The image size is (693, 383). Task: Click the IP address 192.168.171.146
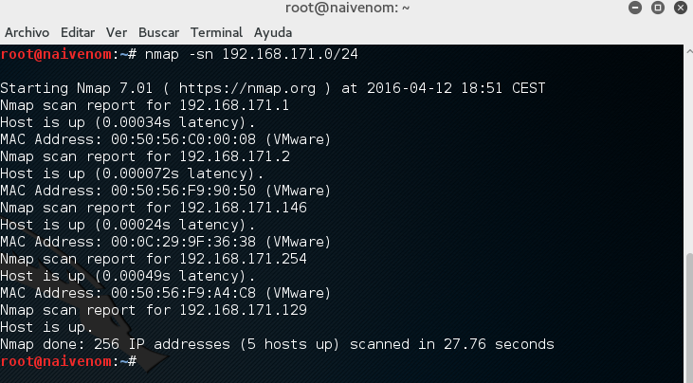coord(243,208)
